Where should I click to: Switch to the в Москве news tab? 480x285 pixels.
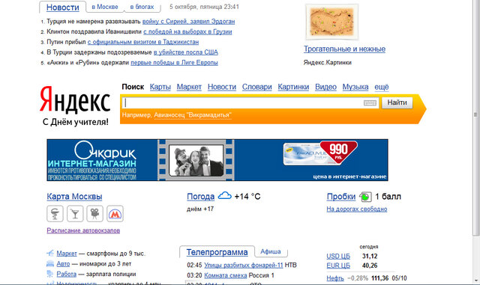pos(105,7)
